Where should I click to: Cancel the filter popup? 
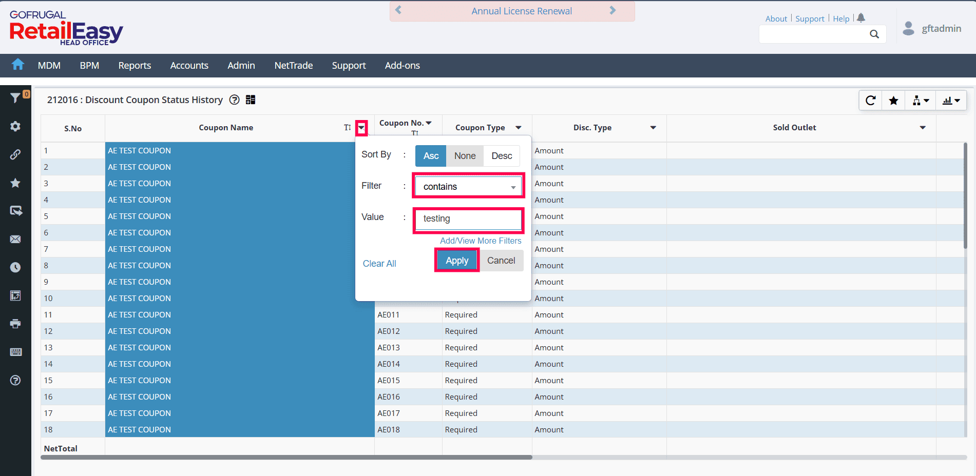coord(501,261)
